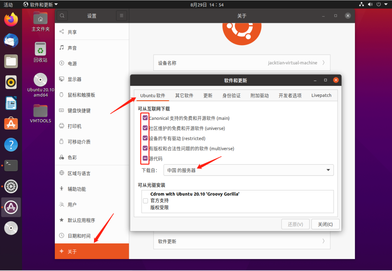
Task: Click the date and time clock
Action: [x=207, y=4]
